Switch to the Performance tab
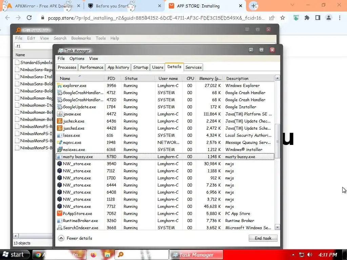The width and height of the screenshot is (347, 260). (91, 67)
